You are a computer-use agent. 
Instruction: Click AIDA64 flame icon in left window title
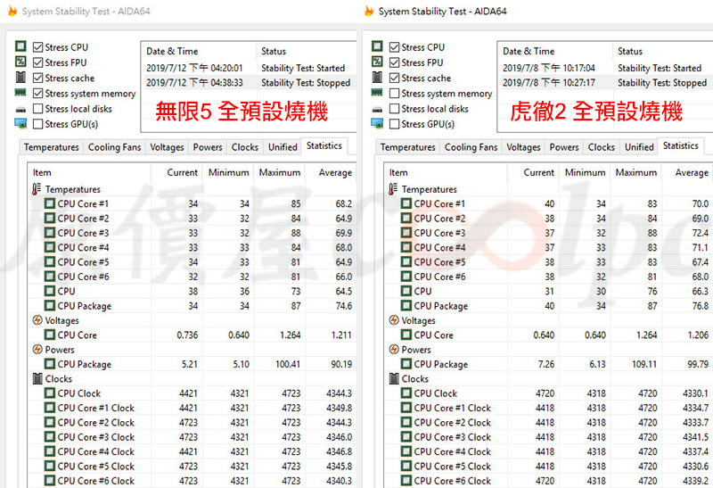[12, 11]
